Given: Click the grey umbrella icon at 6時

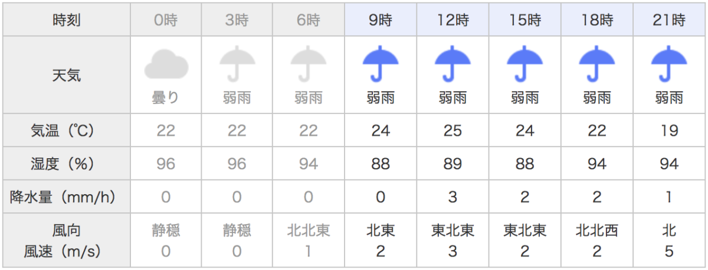Looking at the screenshot, I should pyautogui.click(x=309, y=65).
